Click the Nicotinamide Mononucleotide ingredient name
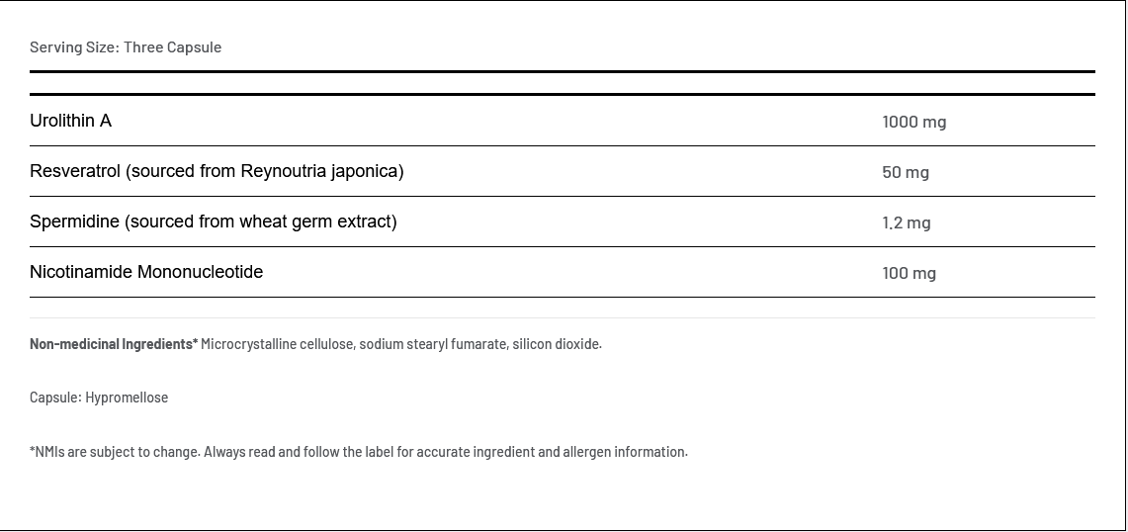This screenshot has height=532, width=1128. click(146, 272)
